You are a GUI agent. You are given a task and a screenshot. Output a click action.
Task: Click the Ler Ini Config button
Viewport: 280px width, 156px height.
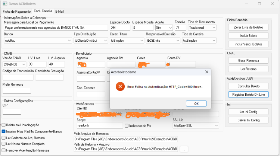pyautogui.click(x=248, y=112)
